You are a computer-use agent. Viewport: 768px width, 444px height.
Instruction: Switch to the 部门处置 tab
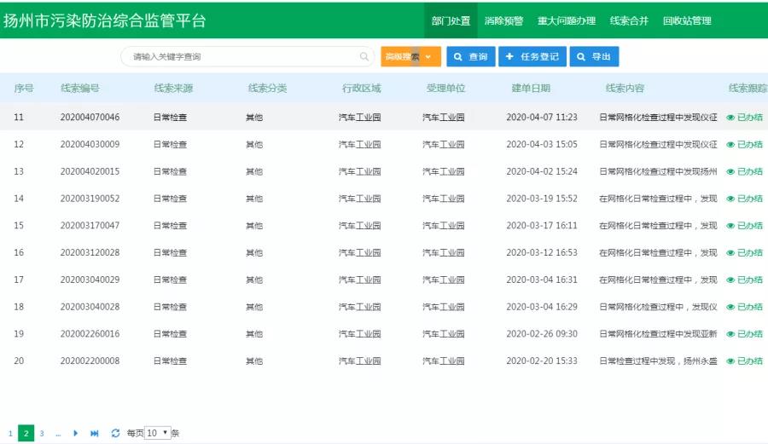tap(451, 20)
